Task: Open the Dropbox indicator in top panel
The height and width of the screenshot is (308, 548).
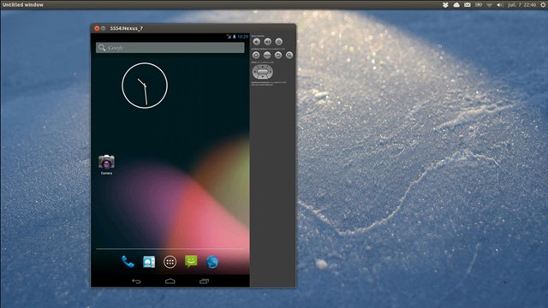Action: tap(445, 4)
